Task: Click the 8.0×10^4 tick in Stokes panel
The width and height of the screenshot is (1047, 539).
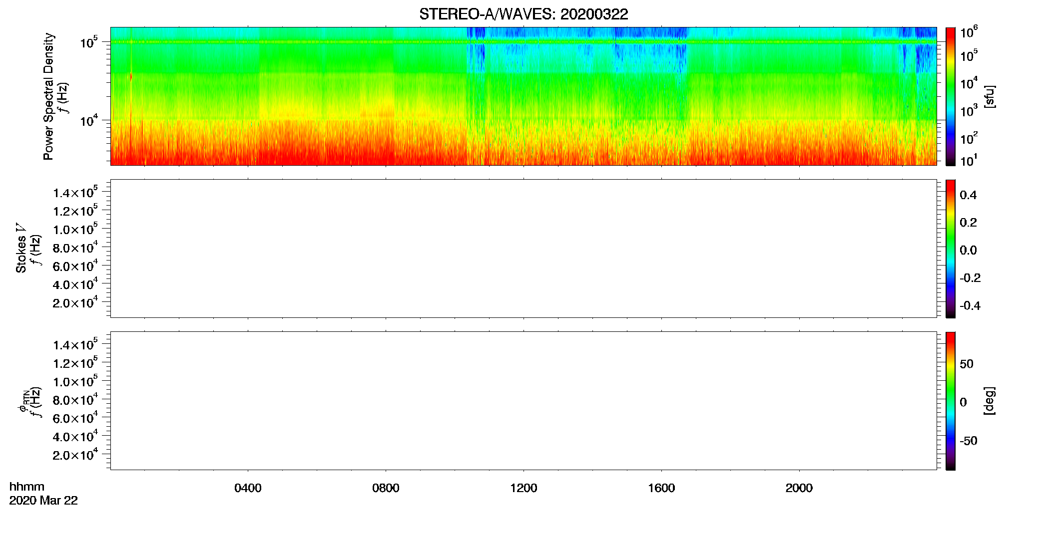Action: point(76,248)
